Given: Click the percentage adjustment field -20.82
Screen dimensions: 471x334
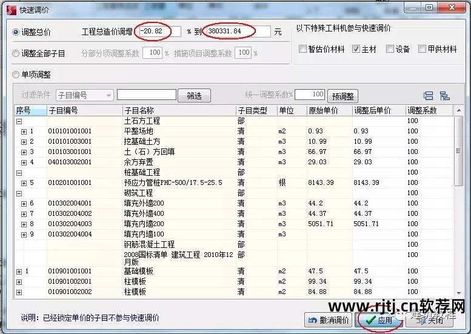Looking at the screenshot, I should click(160, 32).
